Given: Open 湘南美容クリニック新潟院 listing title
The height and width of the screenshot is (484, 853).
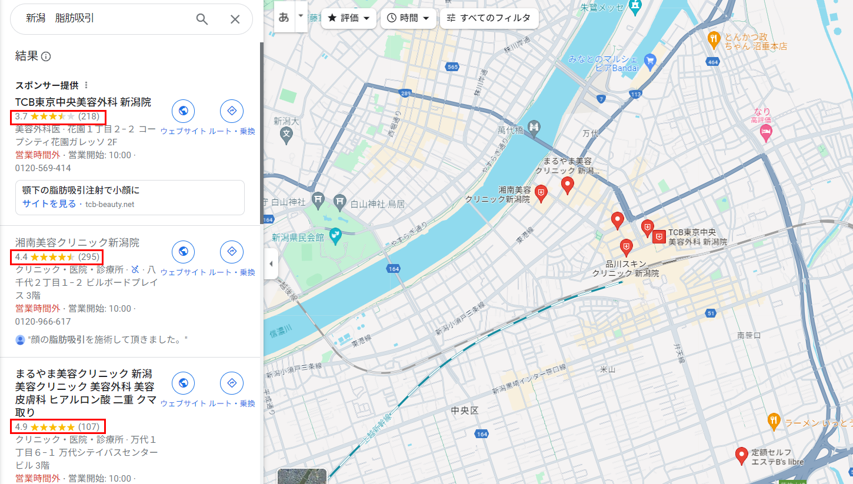Looking at the screenshot, I should [77, 242].
